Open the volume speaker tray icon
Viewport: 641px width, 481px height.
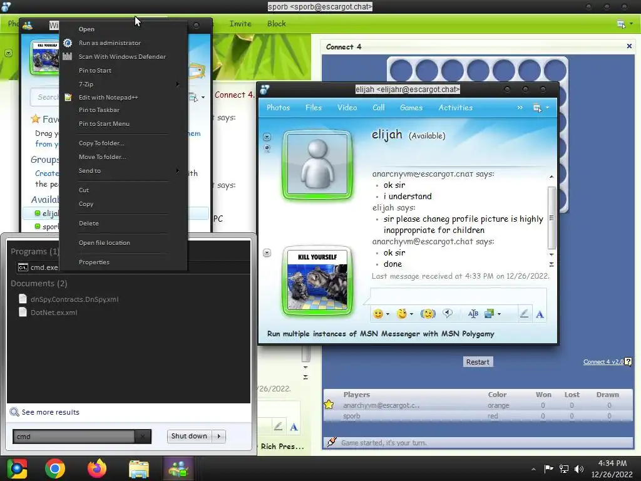click(x=579, y=469)
